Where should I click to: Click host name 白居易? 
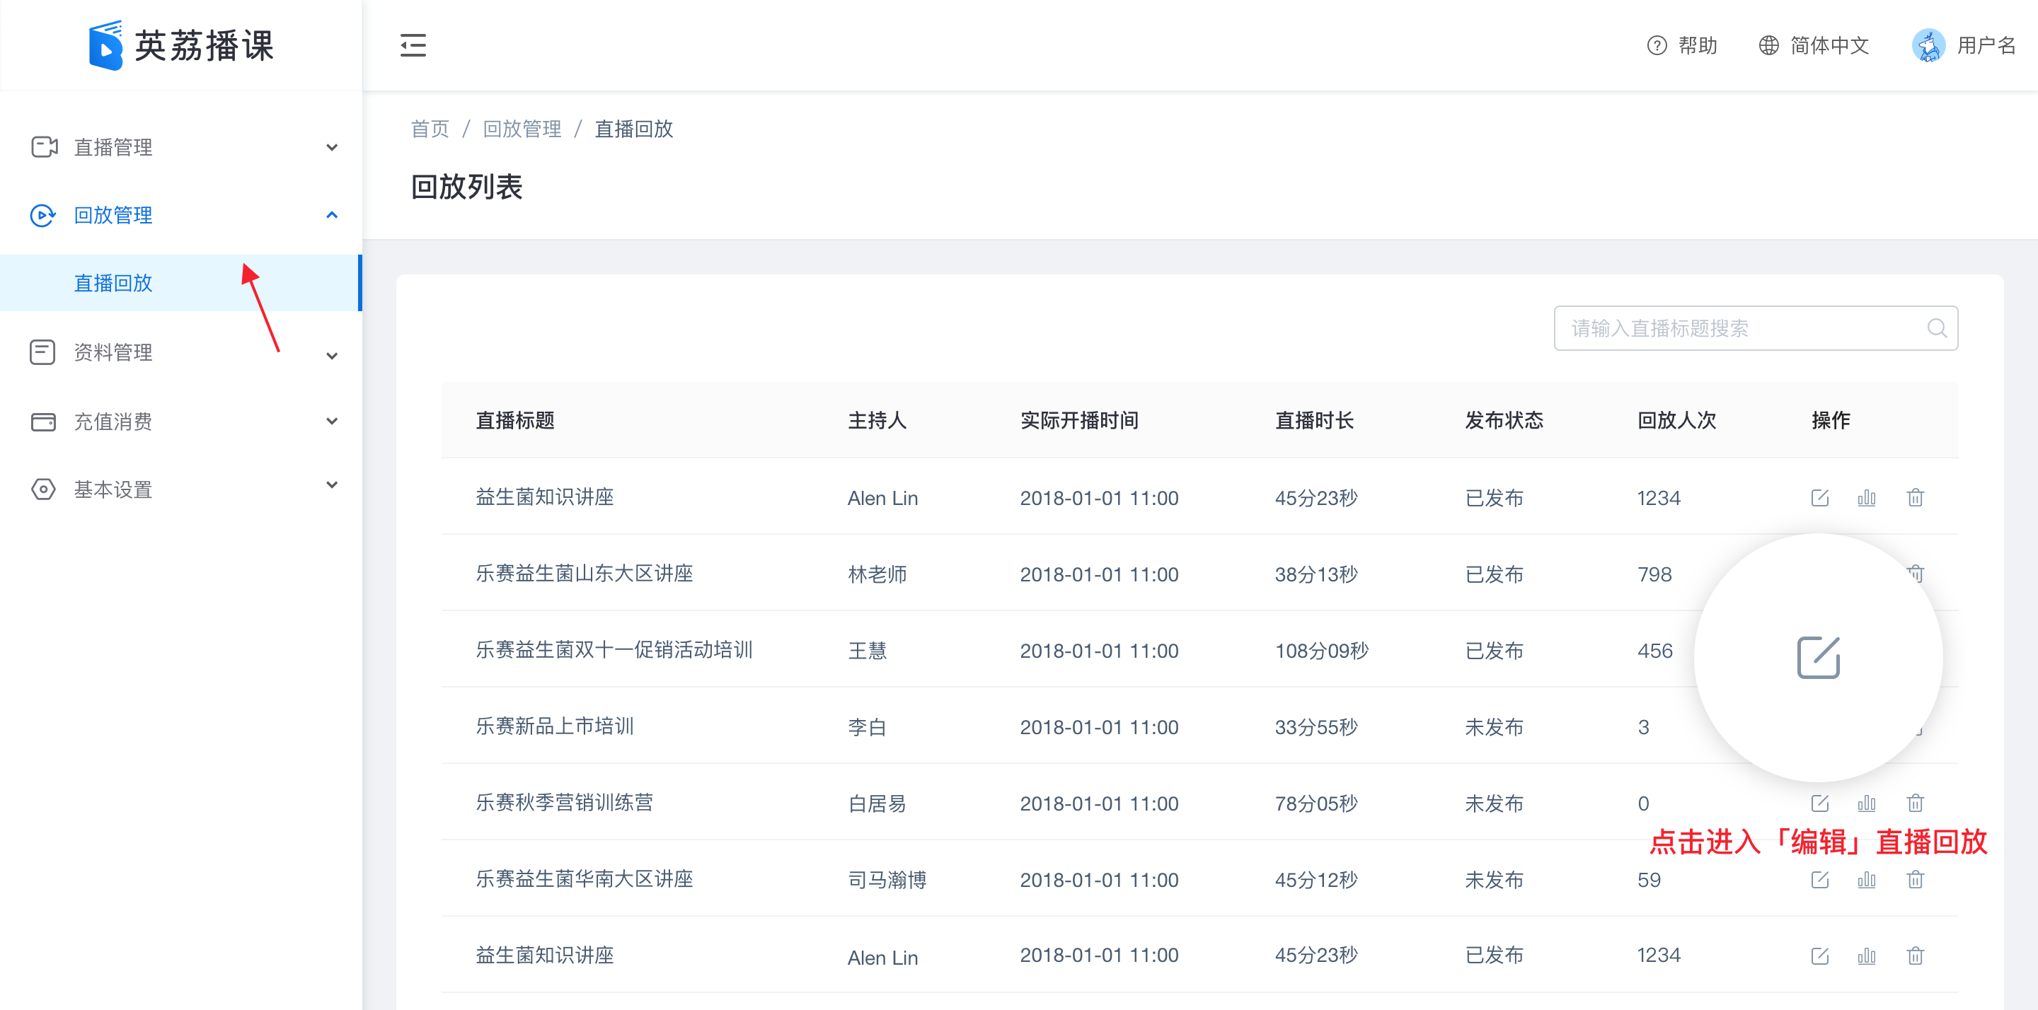coord(877,803)
